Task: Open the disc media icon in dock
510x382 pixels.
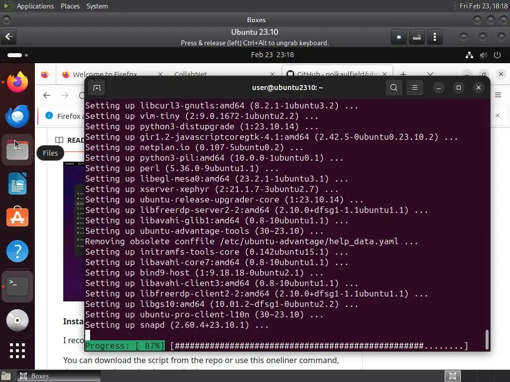Action: point(17,320)
